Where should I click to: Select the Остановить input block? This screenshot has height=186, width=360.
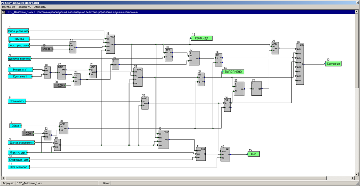(17, 101)
